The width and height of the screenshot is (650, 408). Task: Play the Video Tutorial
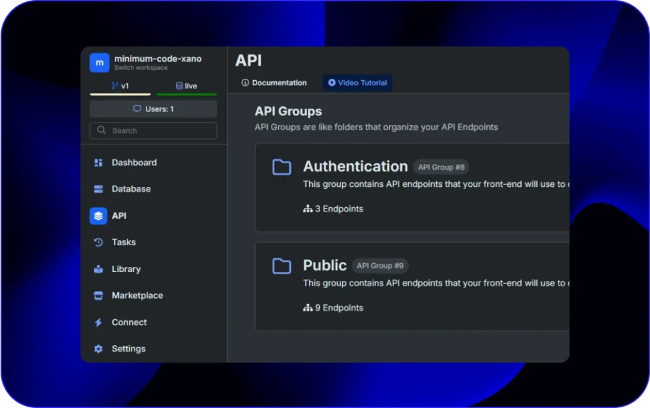(x=357, y=83)
